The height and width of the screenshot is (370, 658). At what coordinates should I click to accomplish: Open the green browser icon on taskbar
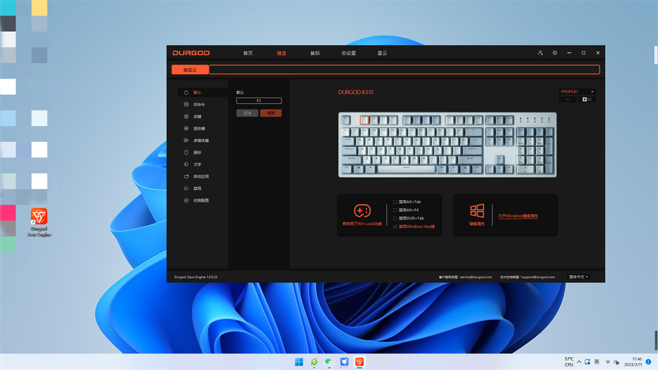click(314, 362)
